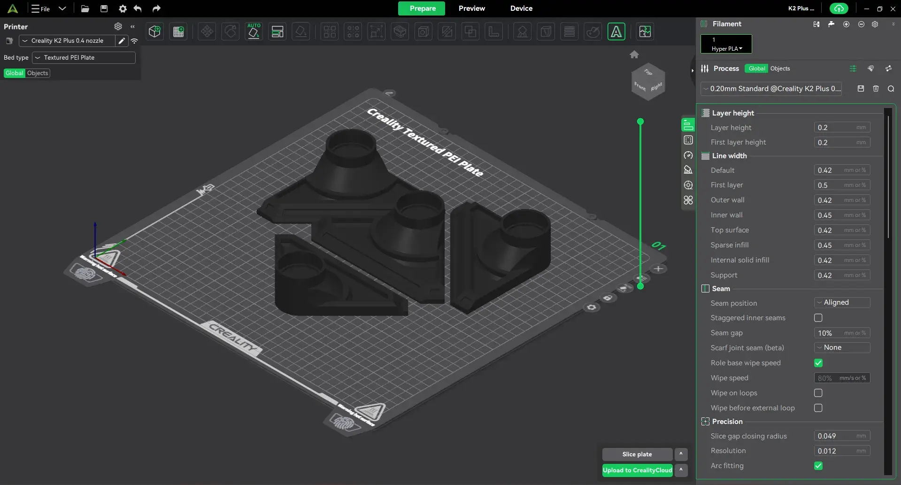Viewport: 901px width, 485px height.
Task: Switch to the Prepare tab
Action: [422, 8]
